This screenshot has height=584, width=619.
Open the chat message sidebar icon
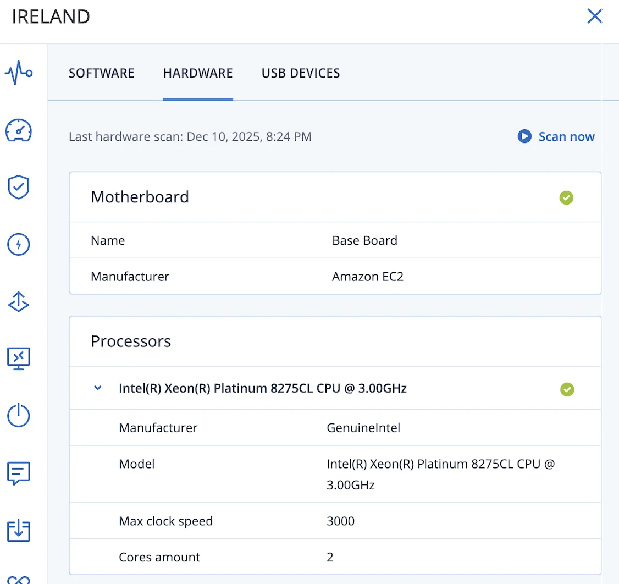pos(19,473)
